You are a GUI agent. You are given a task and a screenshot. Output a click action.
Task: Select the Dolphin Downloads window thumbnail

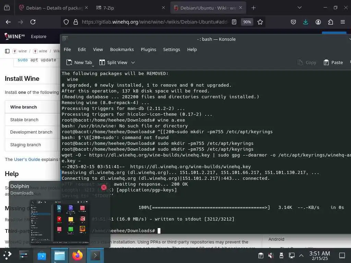point(59,222)
